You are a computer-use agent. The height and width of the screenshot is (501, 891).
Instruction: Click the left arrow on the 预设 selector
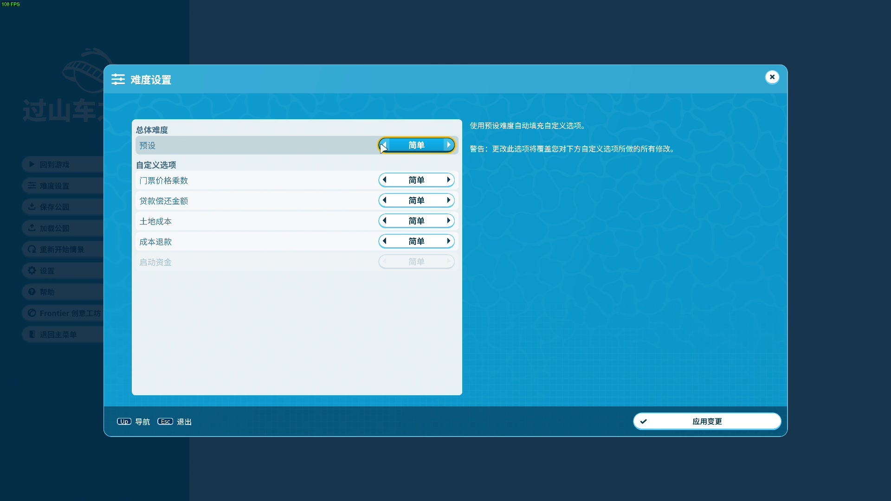click(384, 145)
